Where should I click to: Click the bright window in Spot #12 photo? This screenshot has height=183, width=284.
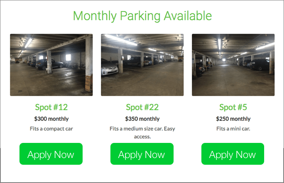(x=68, y=58)
